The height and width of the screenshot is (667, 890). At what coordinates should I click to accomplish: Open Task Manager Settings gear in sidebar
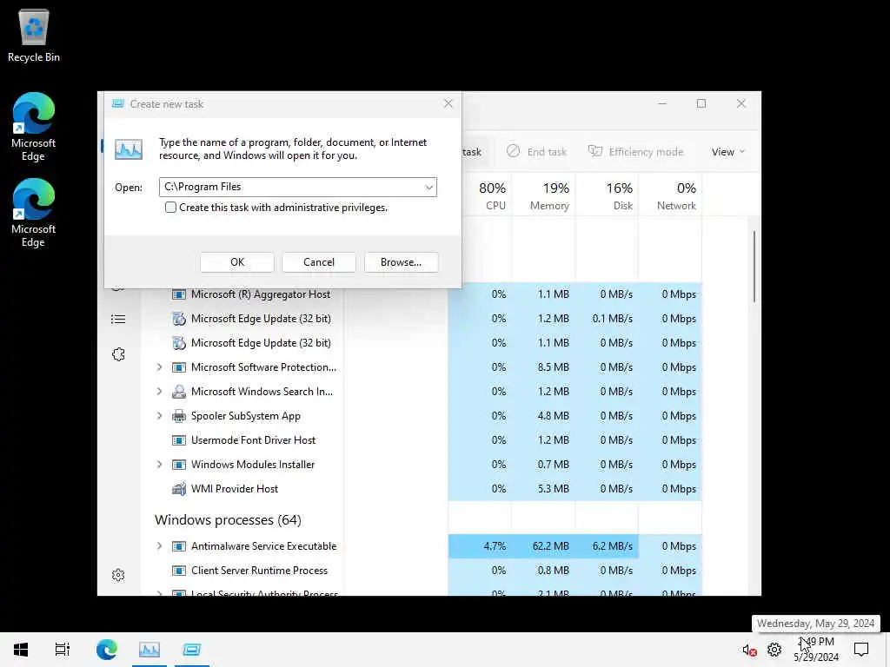pos(118,575)
